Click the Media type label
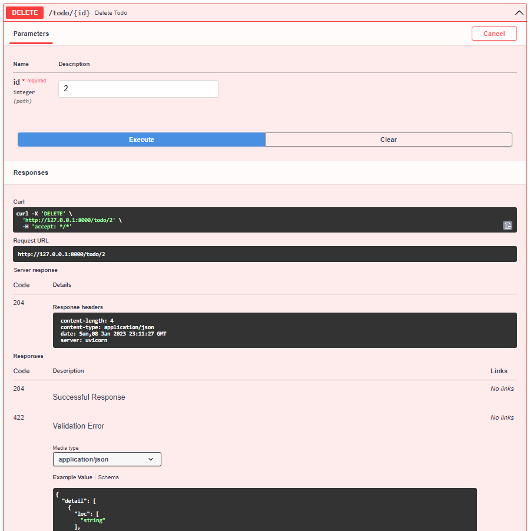 [x=65, y=447]
